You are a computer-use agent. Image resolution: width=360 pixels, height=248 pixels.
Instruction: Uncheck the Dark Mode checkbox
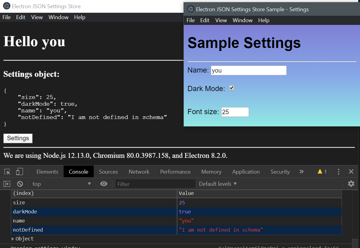[x=232, y=88]
